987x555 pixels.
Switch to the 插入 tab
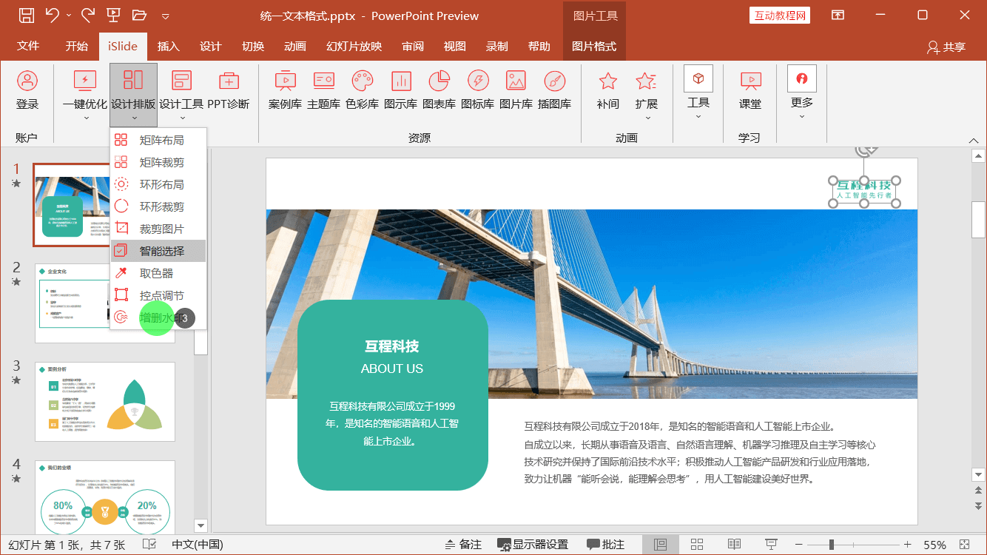(x=169, y=46)
